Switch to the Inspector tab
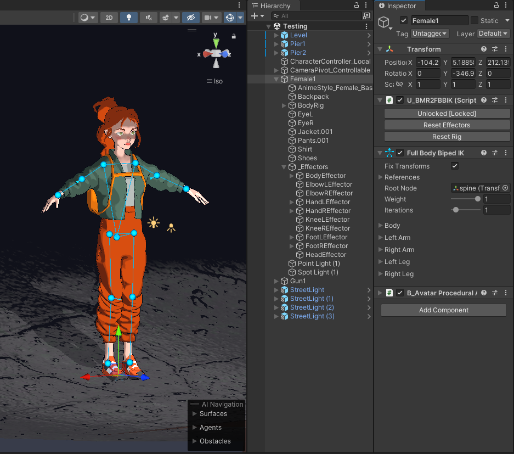This screenshot has width=514, height=454. [x=398, y=6]
